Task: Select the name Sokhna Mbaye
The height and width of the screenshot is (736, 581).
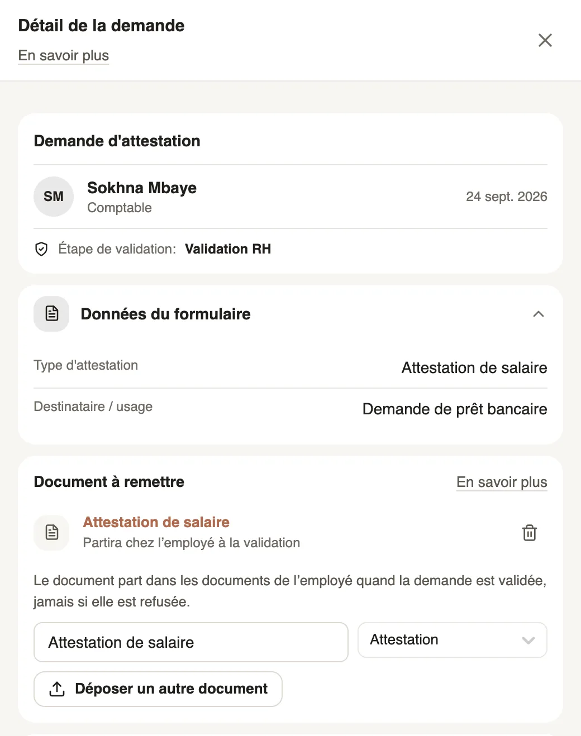Action: point(142,188)
